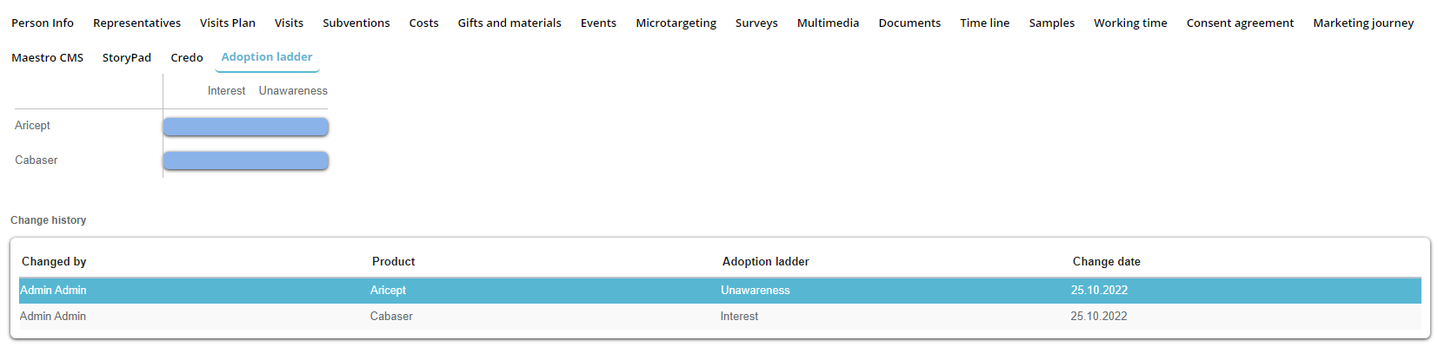Click the Adoption ladder tab
The height and width of the screenshot is (347, 1438).
(x=267, y=57)
